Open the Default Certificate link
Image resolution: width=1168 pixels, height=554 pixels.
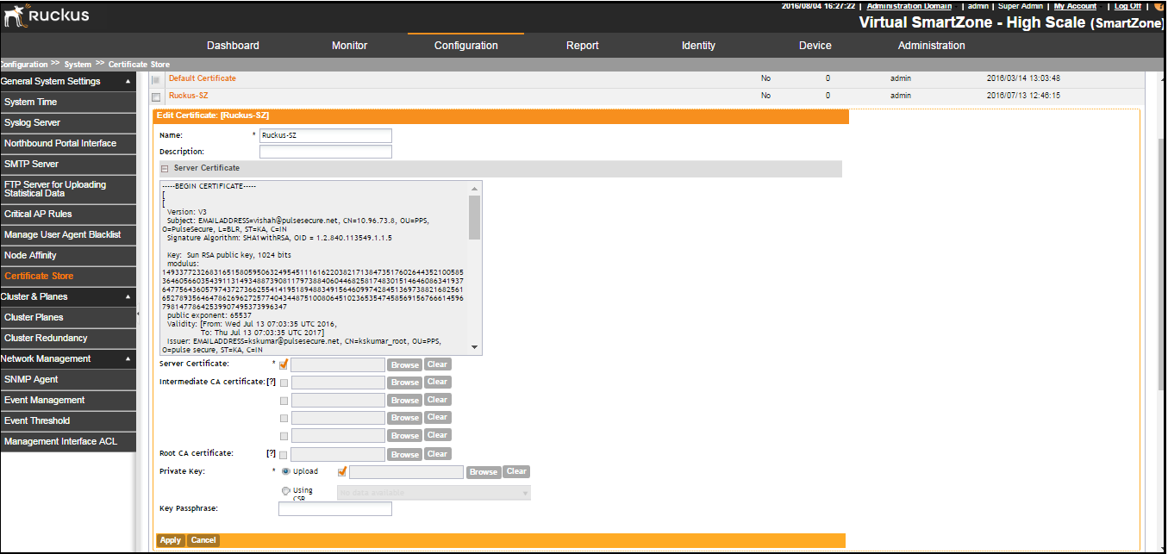[202, 78]
